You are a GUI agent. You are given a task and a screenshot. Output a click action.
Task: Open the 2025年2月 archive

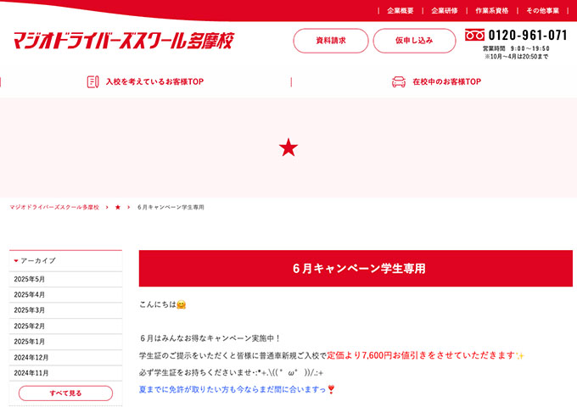tap(65, 326)
